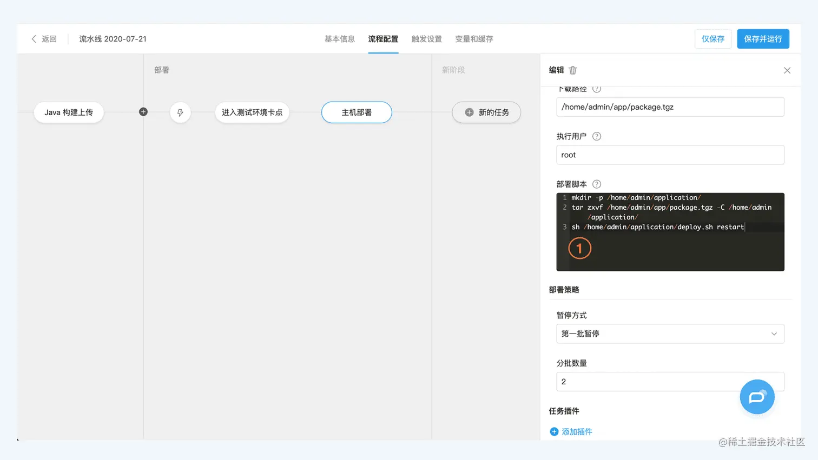Screen dimensions: 818x460
Task: Click help icon next to 下载路径
Action: tap(597, 89)
